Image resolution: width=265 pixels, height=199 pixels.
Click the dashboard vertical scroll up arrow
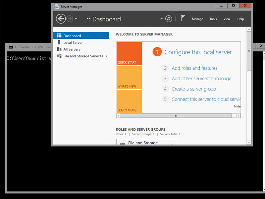click(249, 29)
